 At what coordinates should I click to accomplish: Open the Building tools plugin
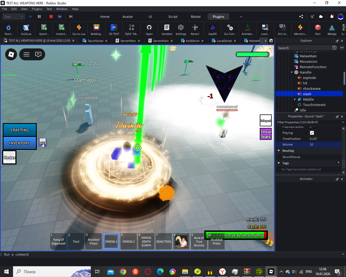(x=97, y=29)
